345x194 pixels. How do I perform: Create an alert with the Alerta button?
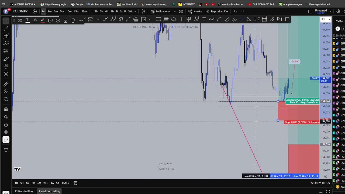point(195,11)
